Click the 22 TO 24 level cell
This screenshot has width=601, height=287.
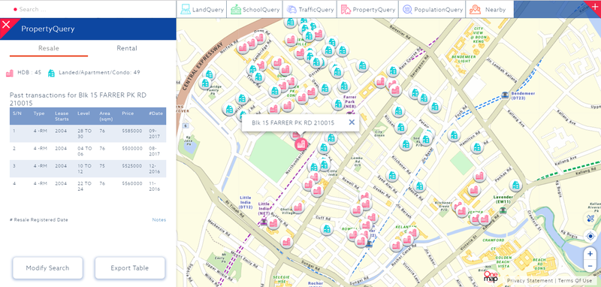[x=85, y=186]
